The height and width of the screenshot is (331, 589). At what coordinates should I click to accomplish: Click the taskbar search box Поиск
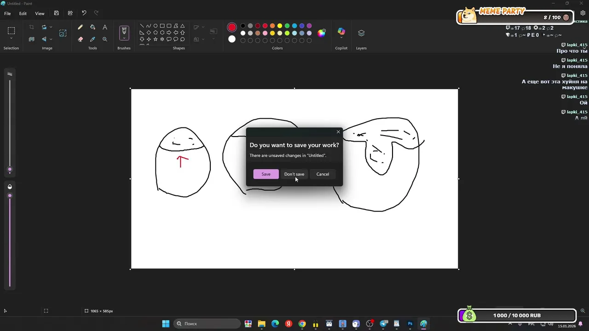(207, 324)
